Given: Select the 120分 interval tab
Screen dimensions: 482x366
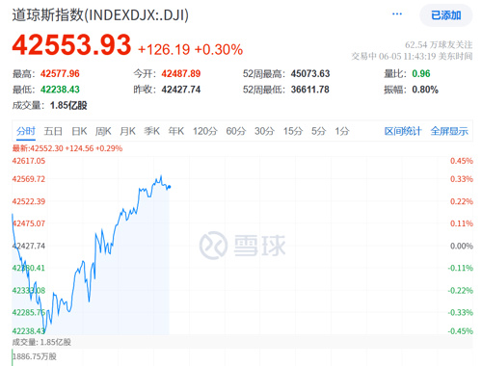Looking at the screenshot, I should tap(205, 131).
